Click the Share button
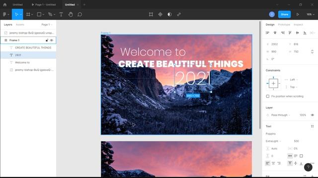 pos(284,14)
